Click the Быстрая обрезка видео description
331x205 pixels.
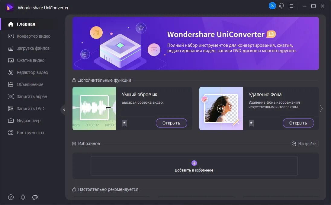(x=143, y=102)
